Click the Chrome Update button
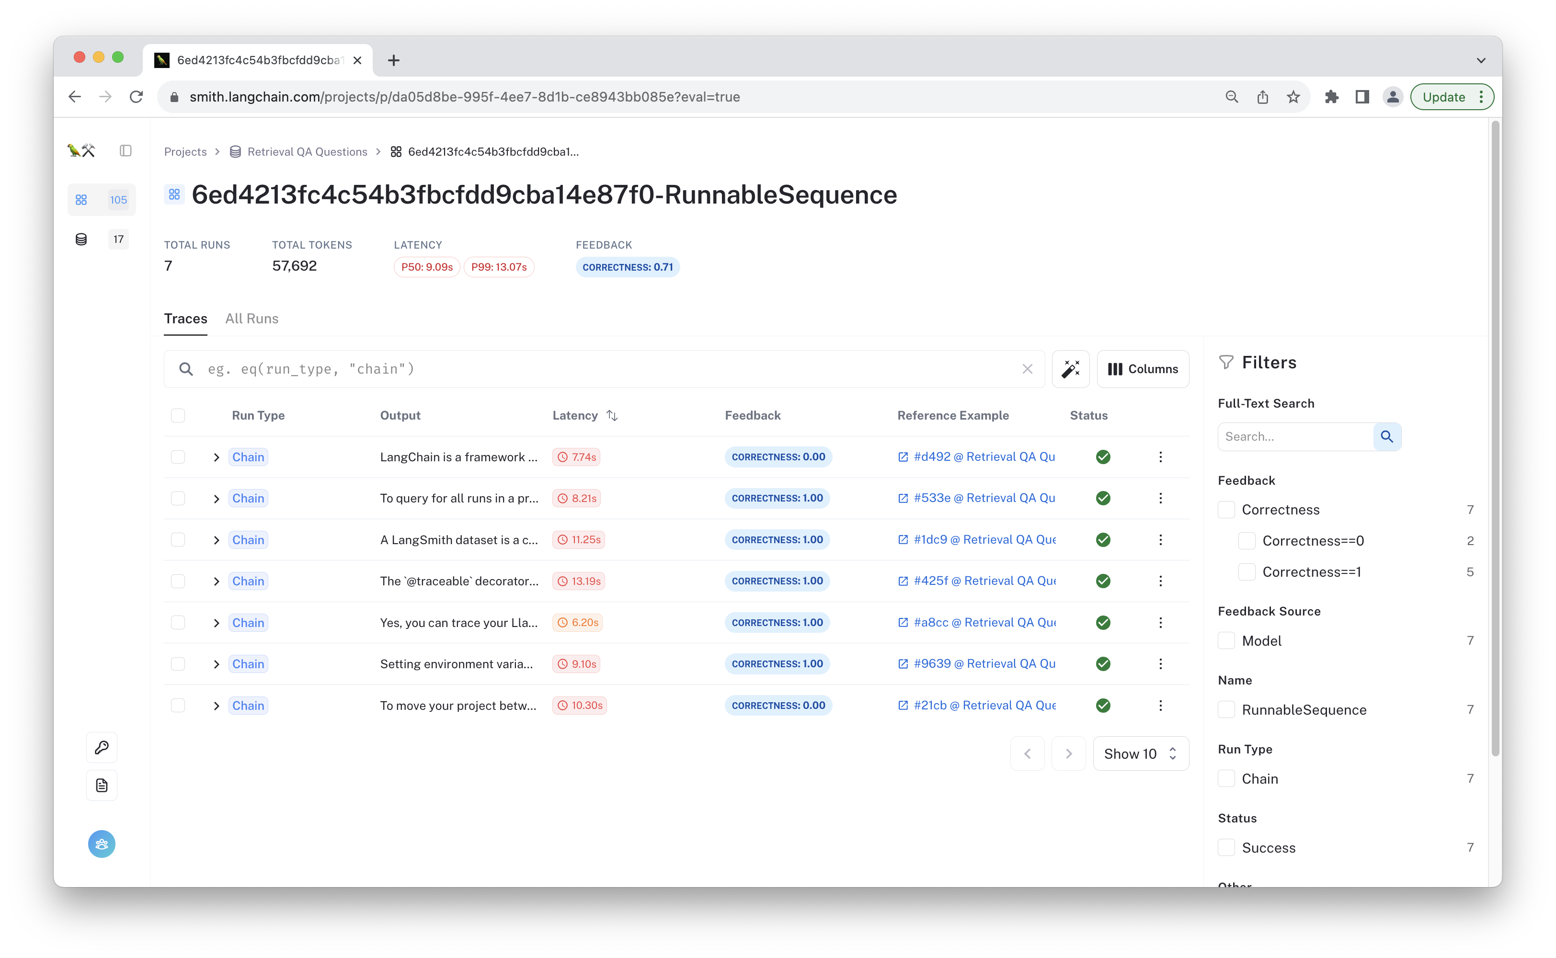 [1443, 97]
